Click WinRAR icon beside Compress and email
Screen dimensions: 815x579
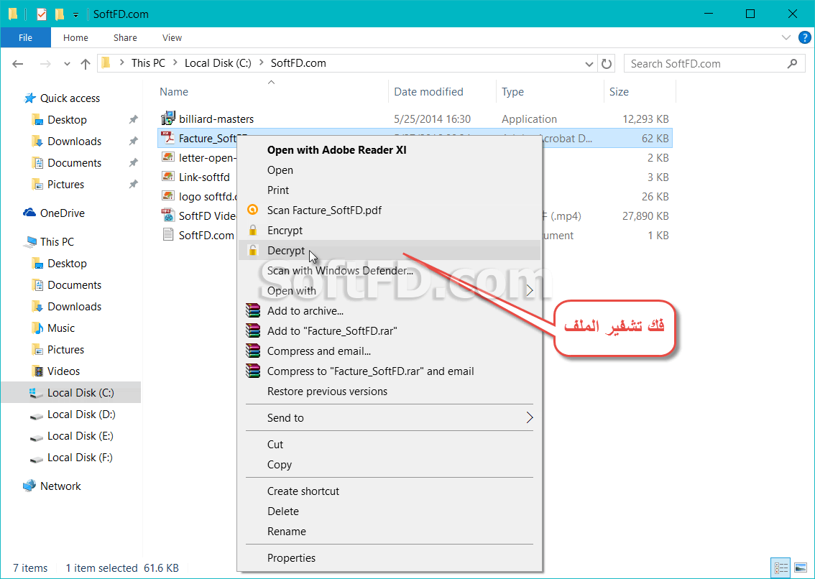(252, 351)
